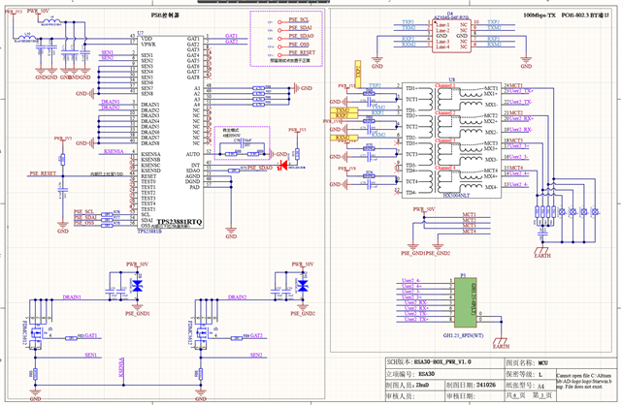
Task: Select the inductor under top-left PWR_50V label
Action: 51,20
